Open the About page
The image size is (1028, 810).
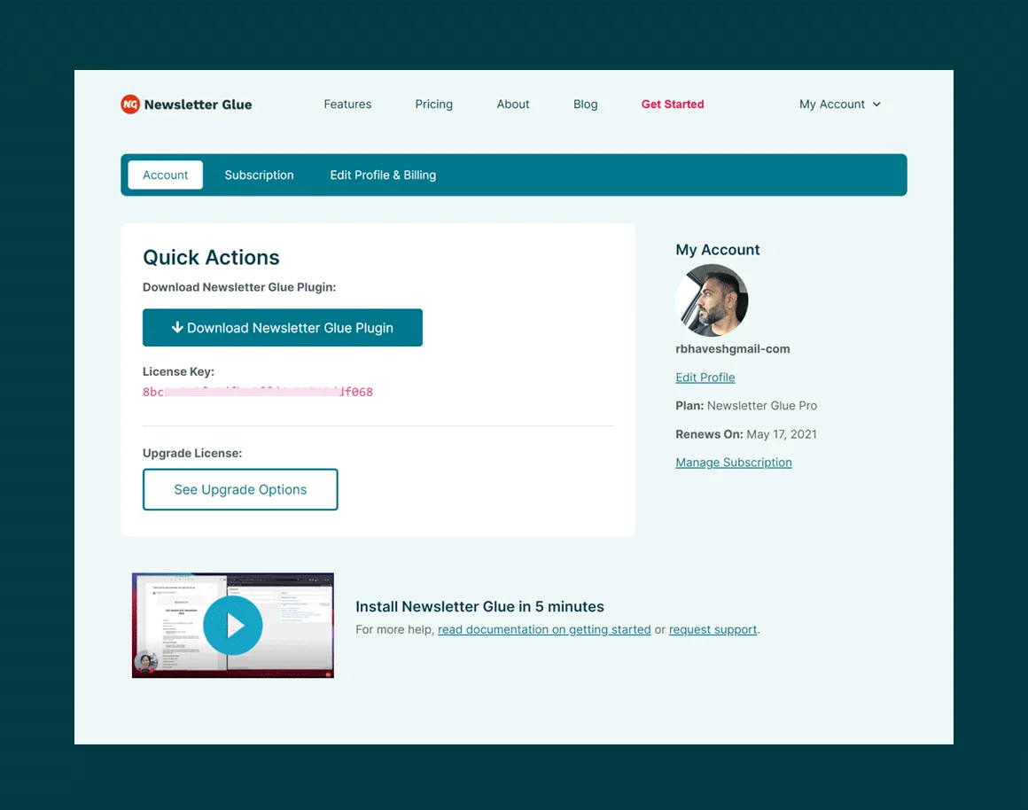coord(513,105)
